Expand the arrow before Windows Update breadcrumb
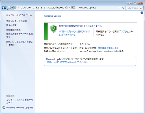 click(77, 8)
